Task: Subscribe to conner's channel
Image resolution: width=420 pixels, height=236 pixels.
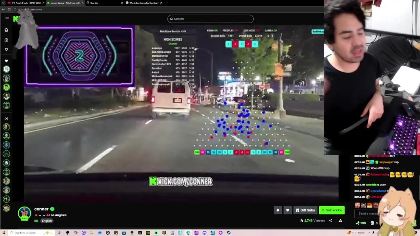Action: click(332, 210)
